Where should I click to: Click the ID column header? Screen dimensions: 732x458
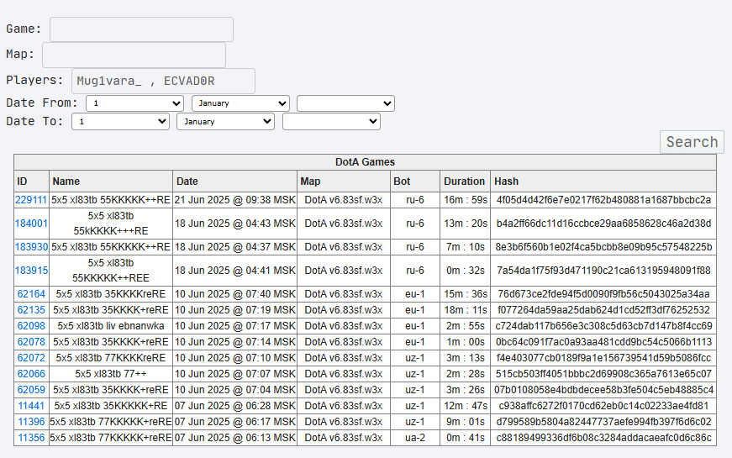click(31, 182)
